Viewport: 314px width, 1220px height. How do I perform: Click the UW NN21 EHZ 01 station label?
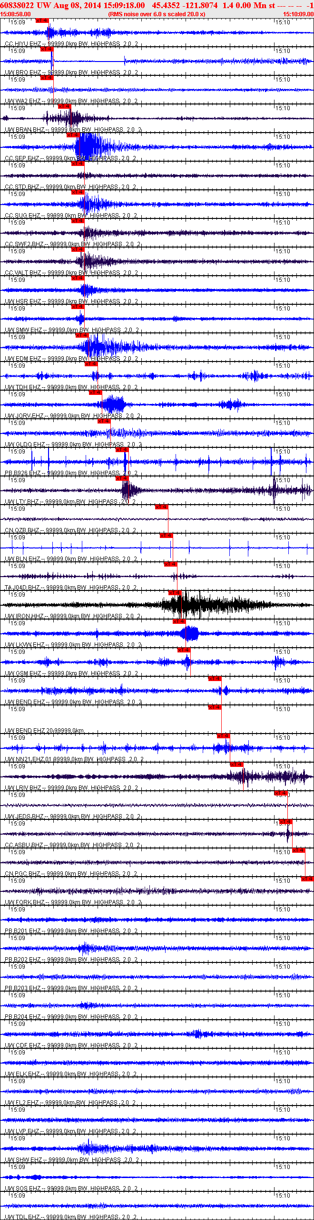coord(74,759)
